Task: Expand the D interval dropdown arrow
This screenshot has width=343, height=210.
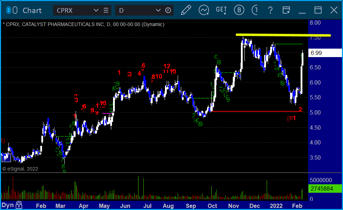Action: pos(158,10)
